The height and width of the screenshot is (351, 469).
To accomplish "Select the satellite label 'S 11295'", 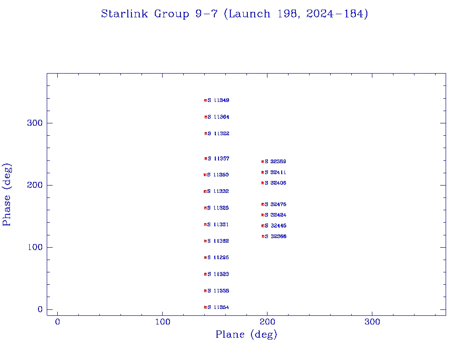I will pos(218,258).
